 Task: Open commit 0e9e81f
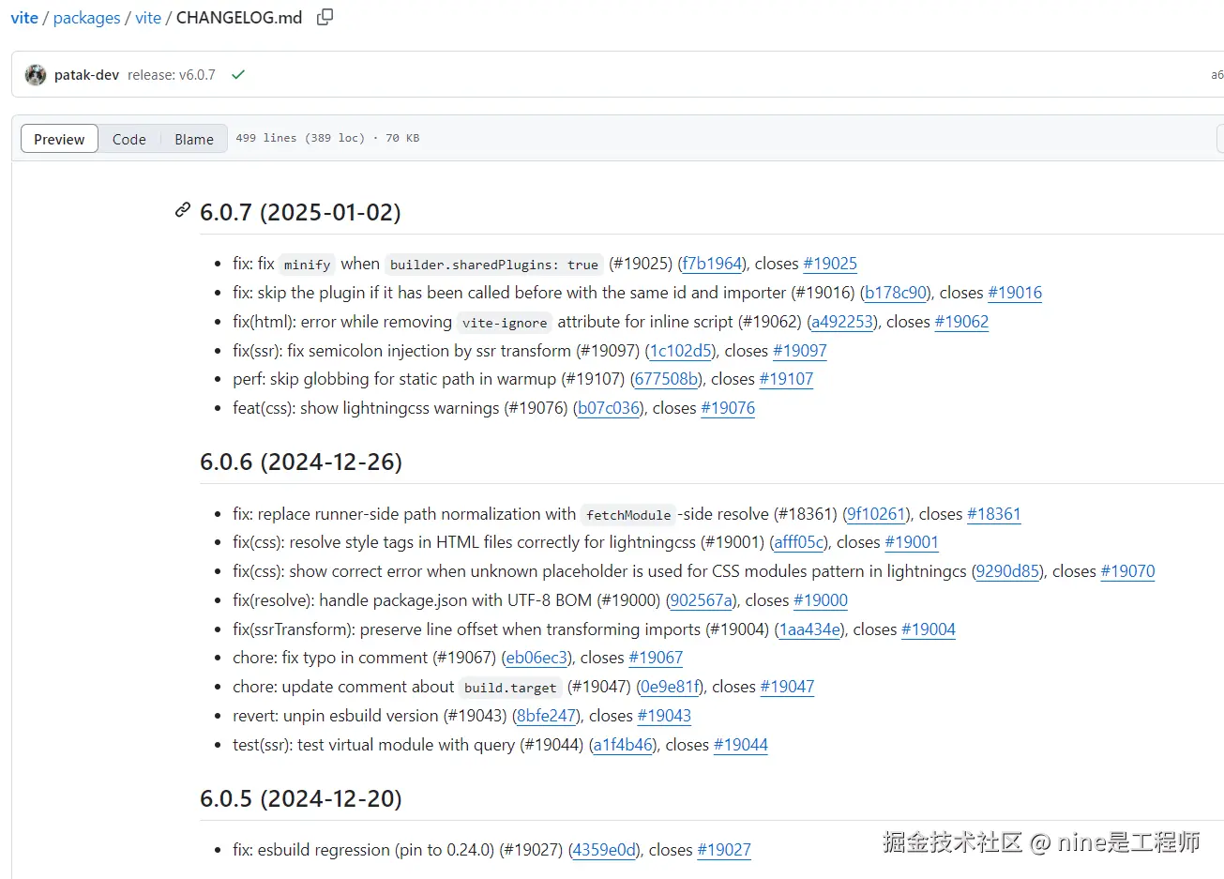tap(671, 687)
